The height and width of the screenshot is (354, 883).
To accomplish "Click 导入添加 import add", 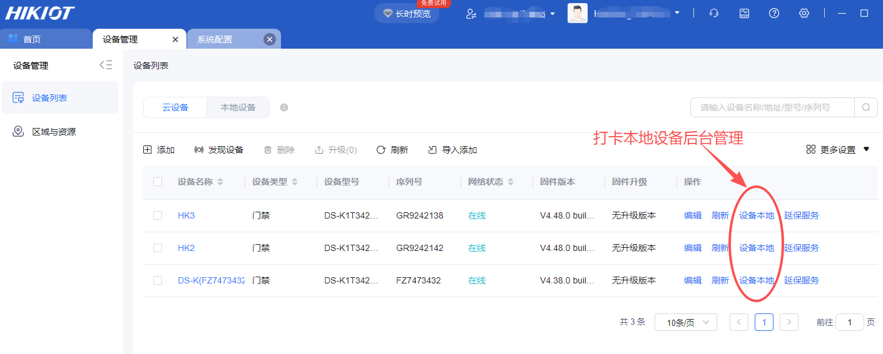I will click(x=452, y=150).
